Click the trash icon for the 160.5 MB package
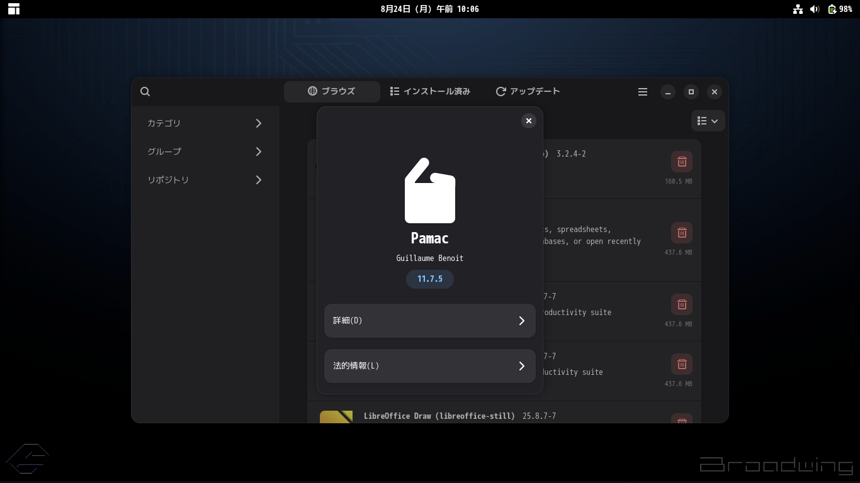Image resolution: width=860 pixels, height=483 pixels. point(682,162)
